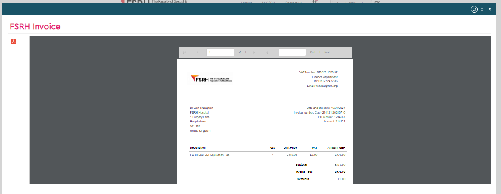Select the VAT value £0.00 in item row
The width and height of the screenshot is (501, 194).
313,155
